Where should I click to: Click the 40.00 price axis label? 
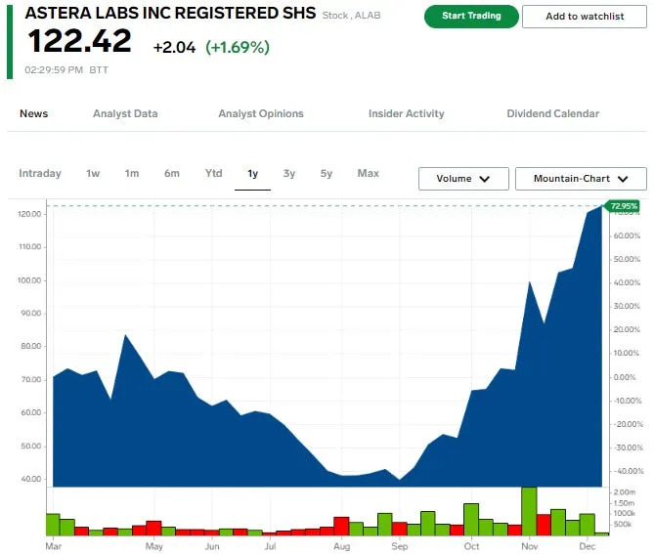click(31, 479)
